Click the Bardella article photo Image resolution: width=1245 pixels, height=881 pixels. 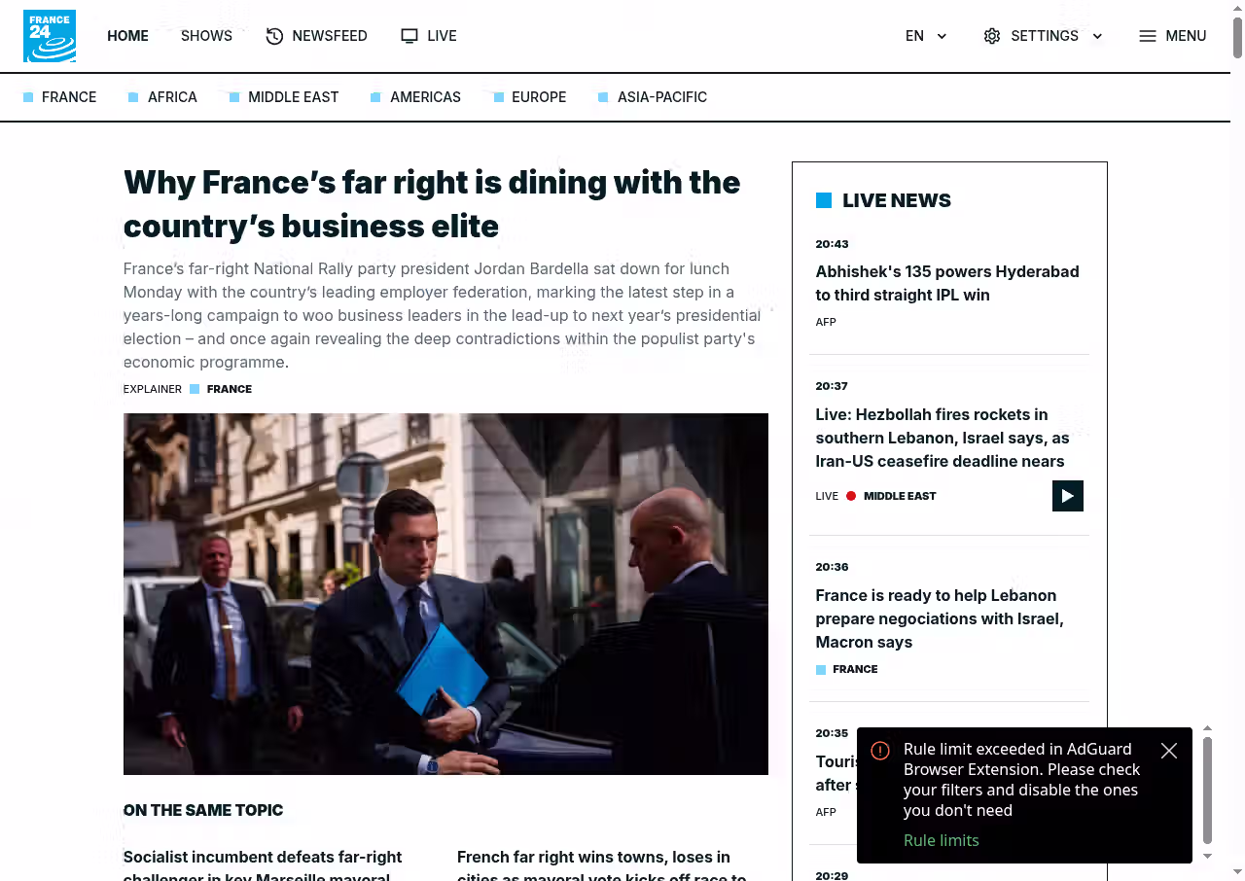[445, 594]
